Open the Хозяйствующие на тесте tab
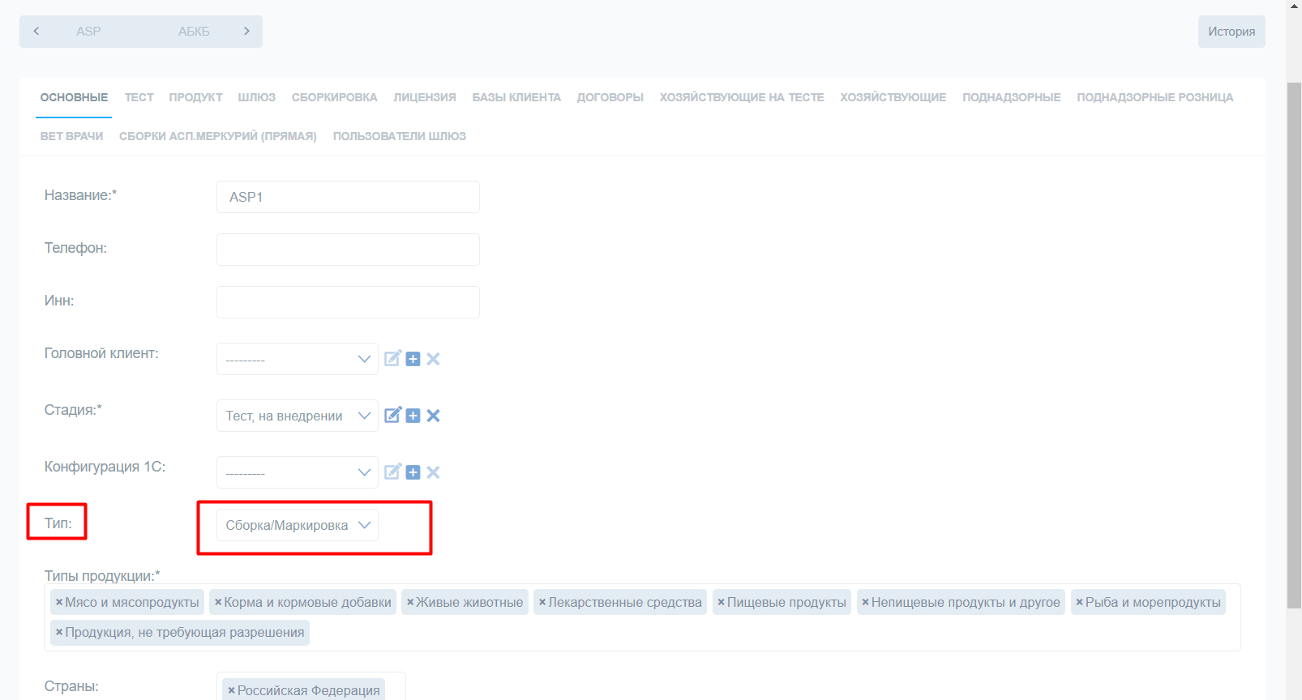Image resolution: width=1302 pixels, height=700 pixels. point(742,97)
